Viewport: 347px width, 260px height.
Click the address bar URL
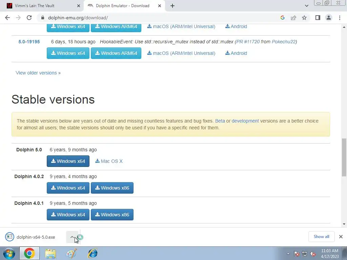(78, 18)
